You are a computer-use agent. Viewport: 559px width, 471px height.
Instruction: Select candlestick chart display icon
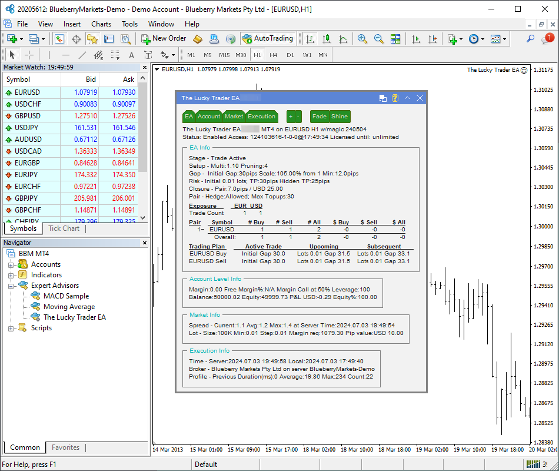327,38
